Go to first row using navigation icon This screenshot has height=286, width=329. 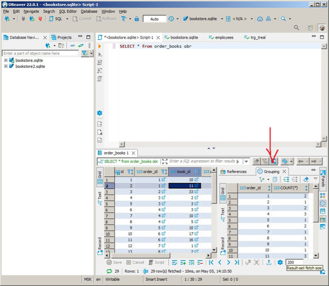click(x=211, y=262)
